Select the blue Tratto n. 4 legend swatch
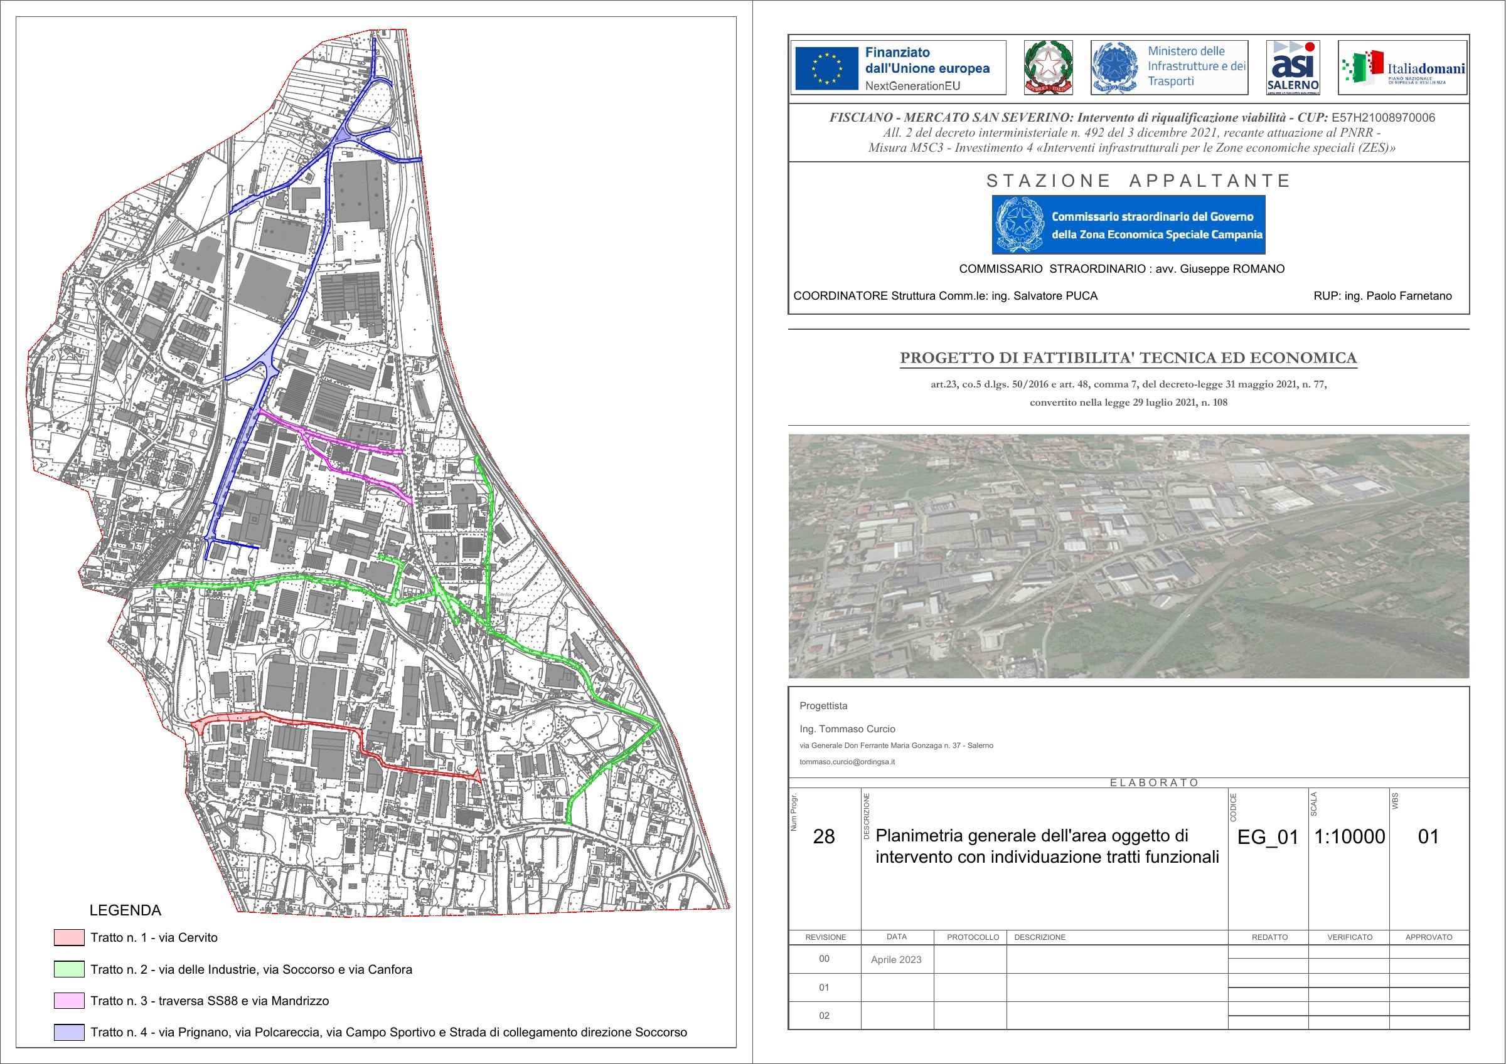The image size is (1506, 1064). (x=69, y=1032)
